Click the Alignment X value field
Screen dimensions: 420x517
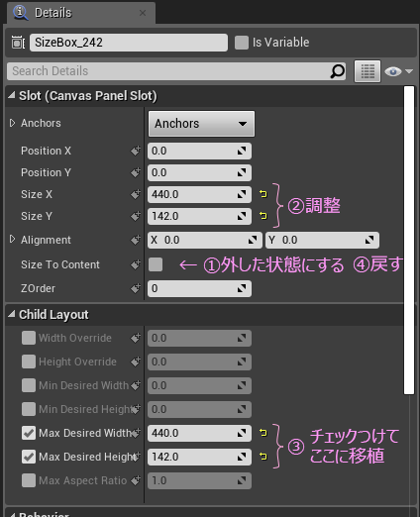coord(205,240)
